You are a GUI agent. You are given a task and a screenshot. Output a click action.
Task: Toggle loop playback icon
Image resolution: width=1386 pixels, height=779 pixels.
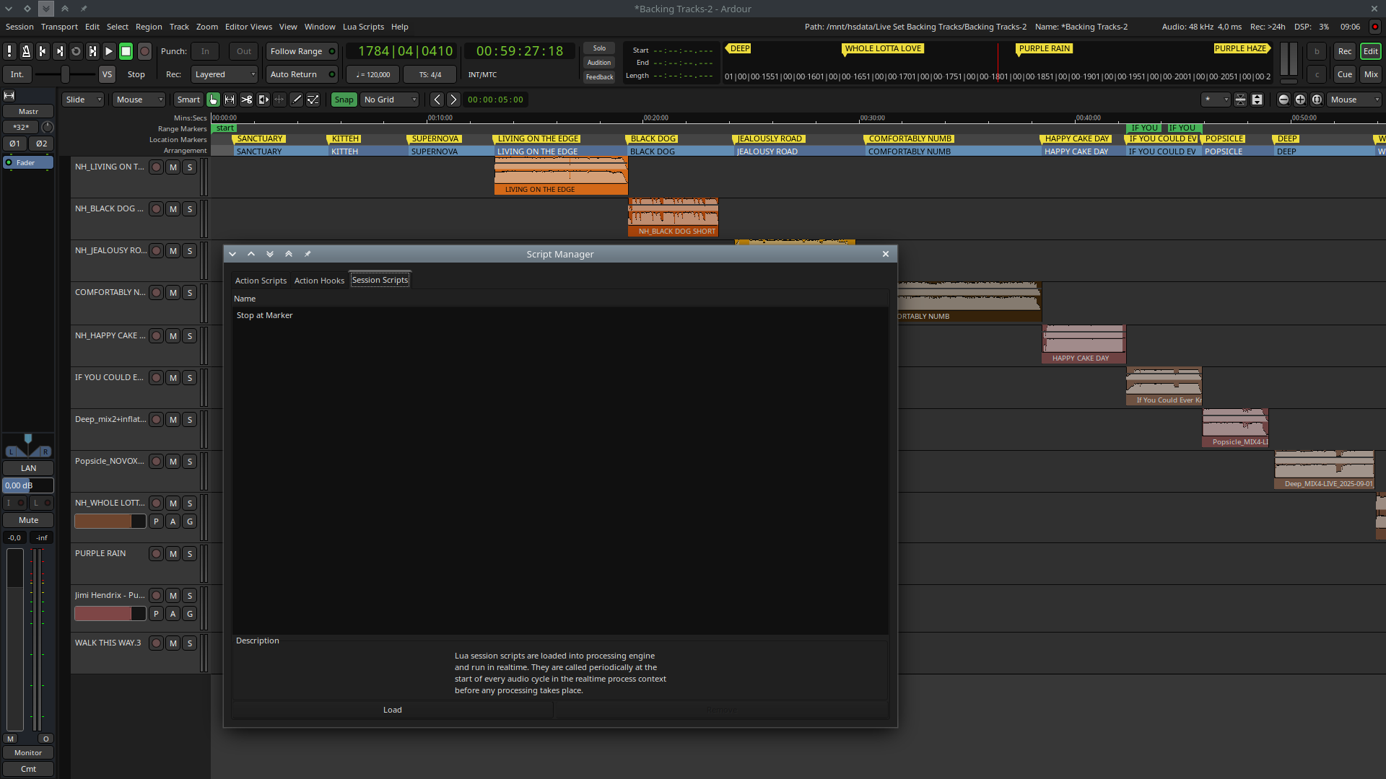click(x=76, y=51)
